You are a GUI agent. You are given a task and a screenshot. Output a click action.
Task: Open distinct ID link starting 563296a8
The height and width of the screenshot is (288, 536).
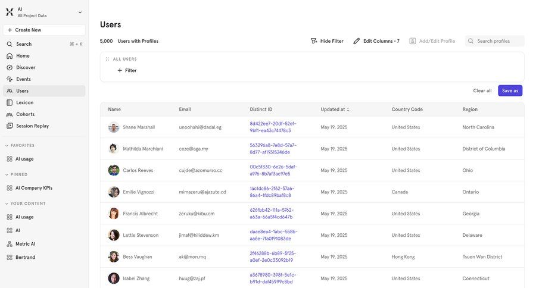click(x=273, y=149)
